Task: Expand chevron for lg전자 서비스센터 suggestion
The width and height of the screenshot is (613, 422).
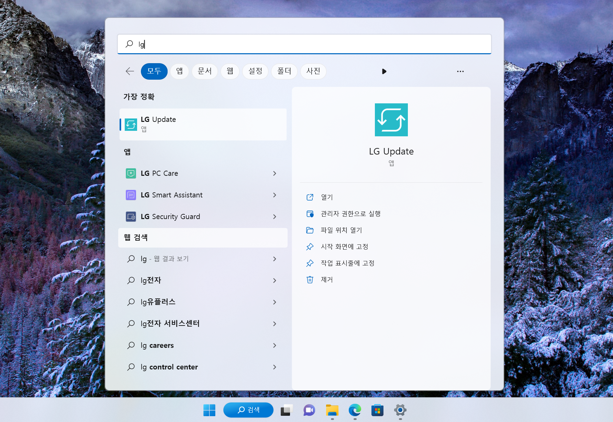Action: click(275, 324)
